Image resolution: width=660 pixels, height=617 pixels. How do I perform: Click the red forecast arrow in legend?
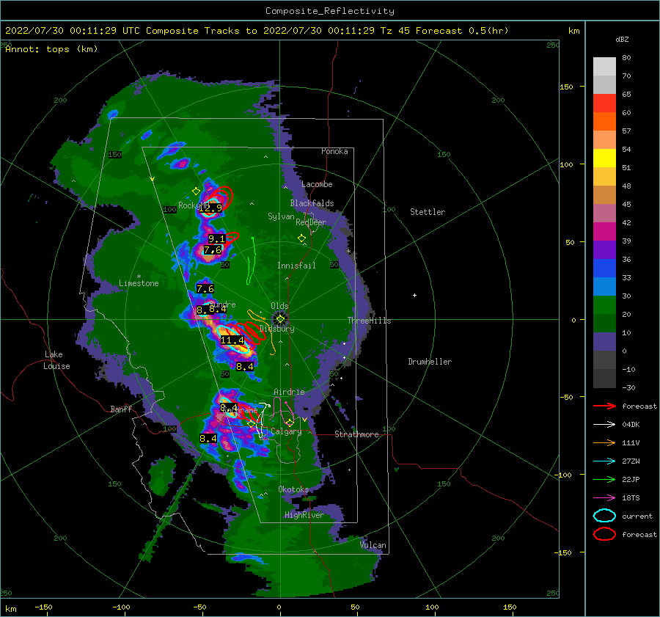(604, 406)
